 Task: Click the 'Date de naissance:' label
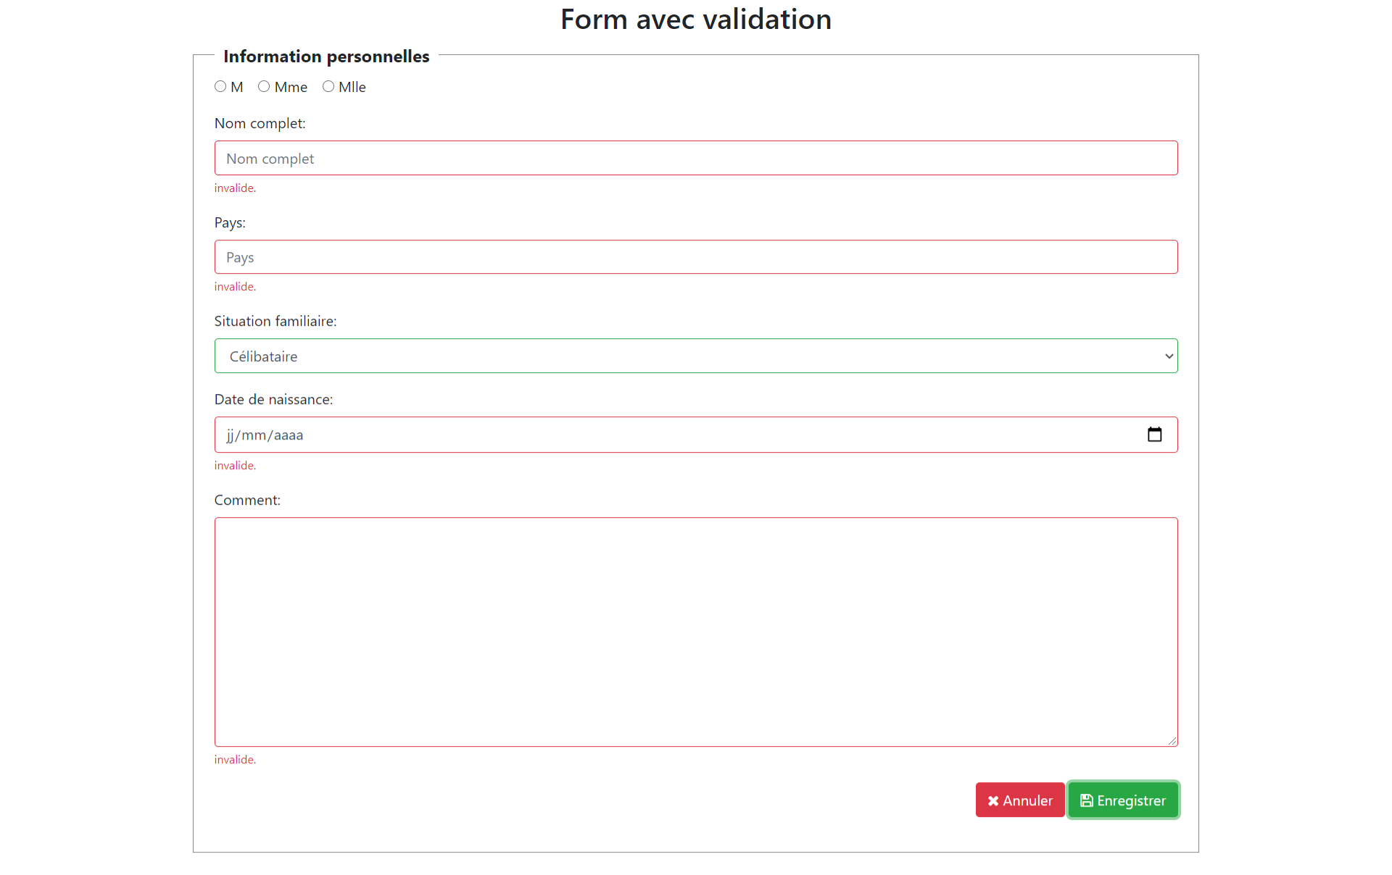pos(273,399)
